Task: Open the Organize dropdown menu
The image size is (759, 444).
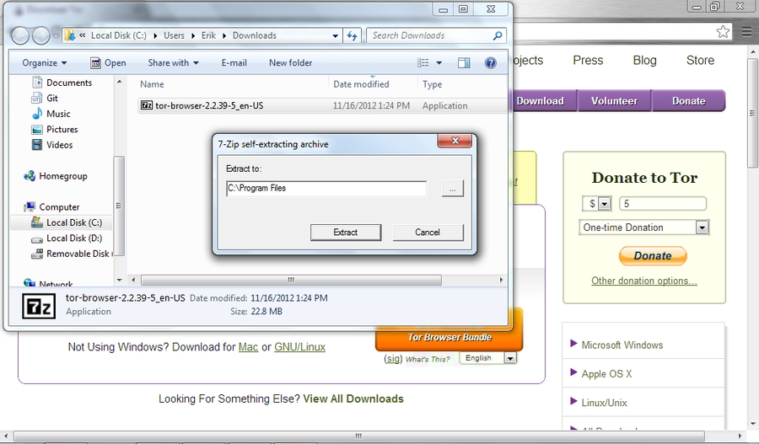Action: tap(45, 63)
